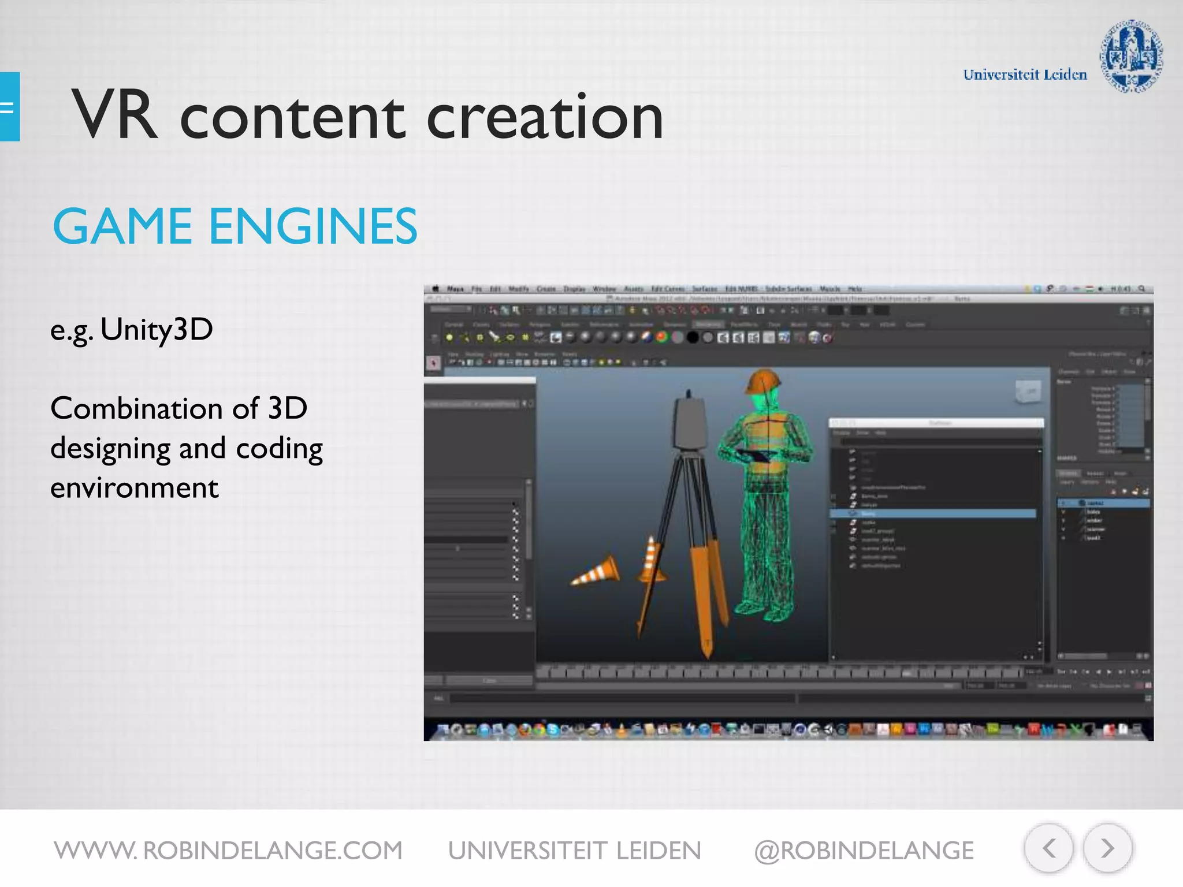The image size is (1183, 887).
Task: Click the Outliner search field
Action: pos(942,441)
